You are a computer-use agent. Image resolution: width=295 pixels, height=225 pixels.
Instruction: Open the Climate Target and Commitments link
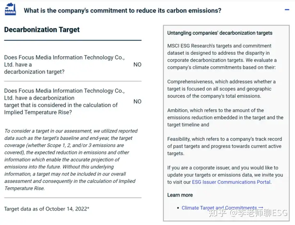pyautogui.click(x=219, y=208)
